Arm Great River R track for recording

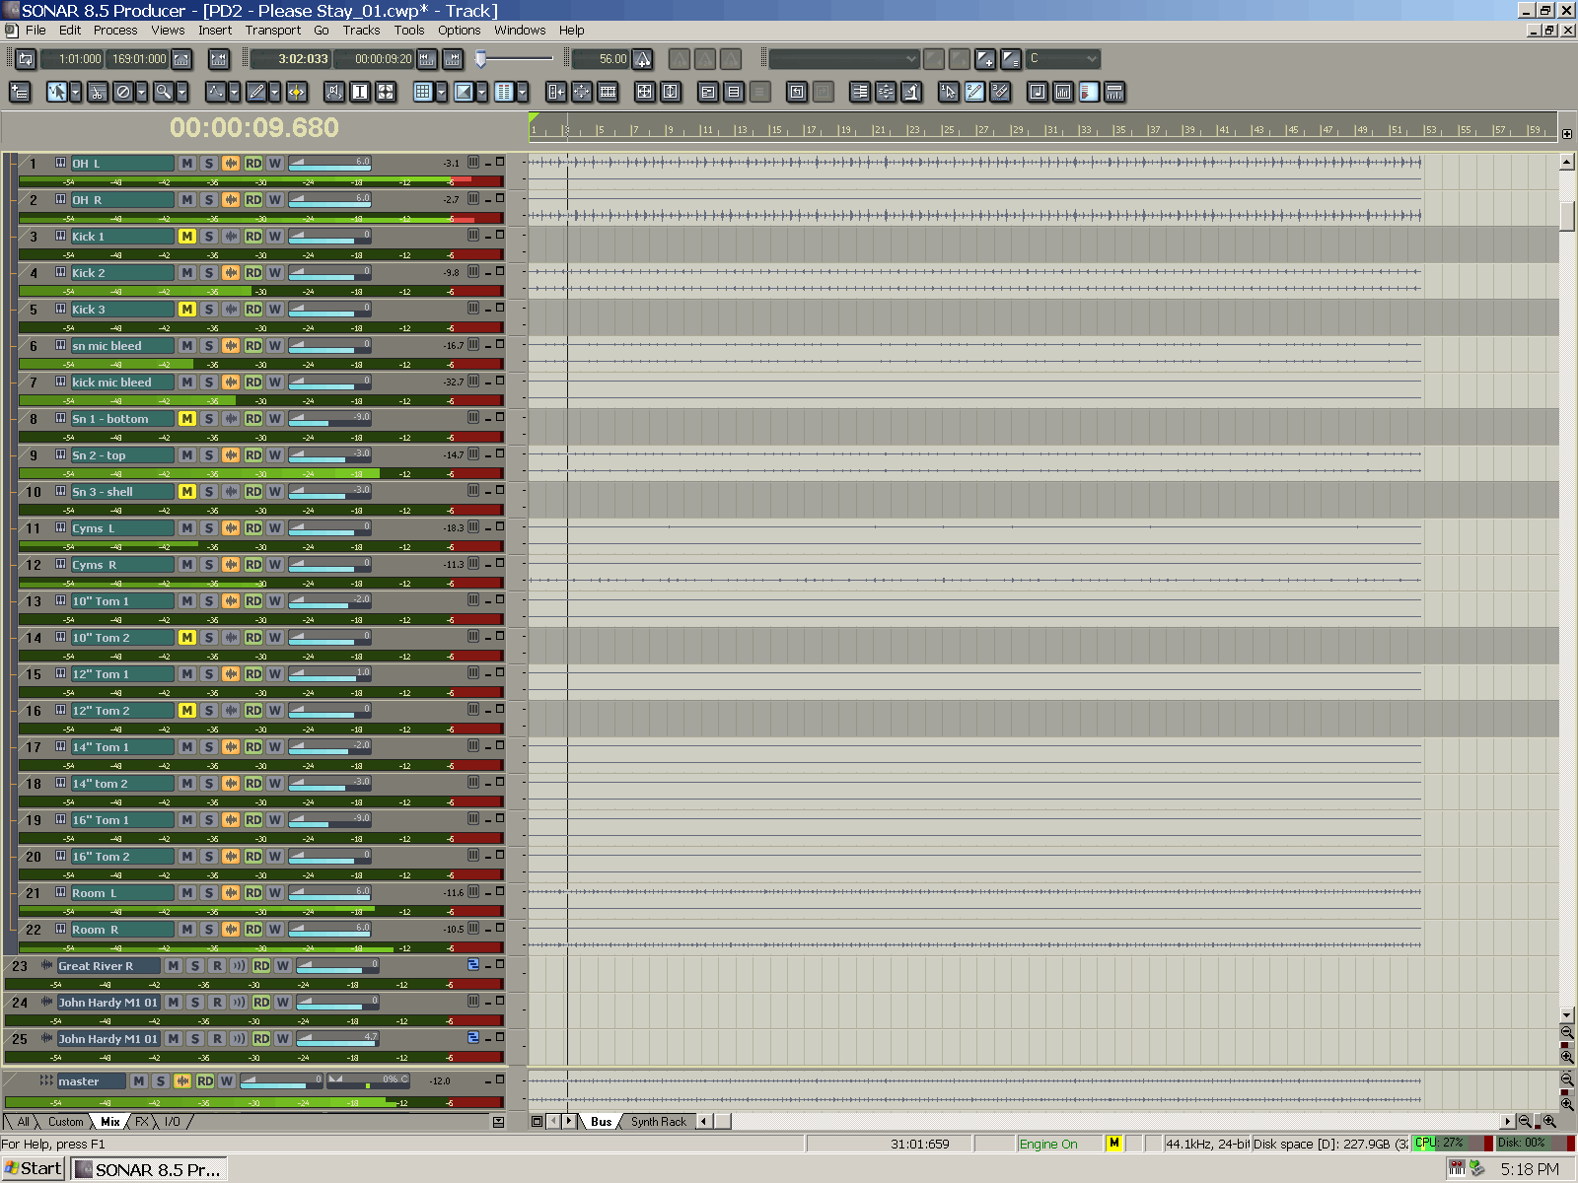(x=217, y=966)
